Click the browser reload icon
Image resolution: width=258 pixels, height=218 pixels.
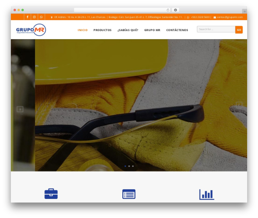coord(168,10)
